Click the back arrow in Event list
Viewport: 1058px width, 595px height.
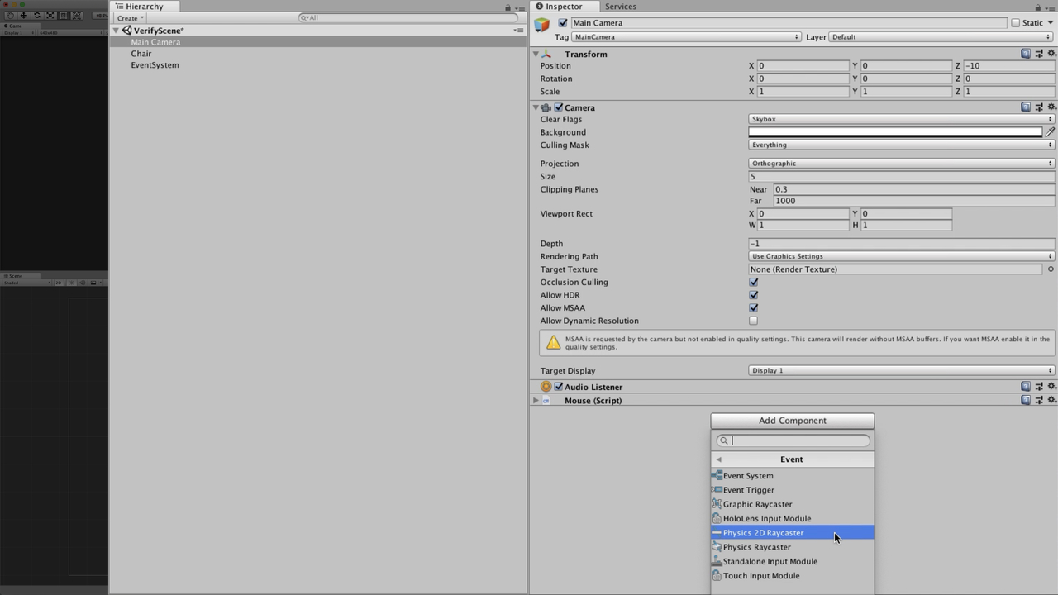pyautogui.click(x=718, y=459)
